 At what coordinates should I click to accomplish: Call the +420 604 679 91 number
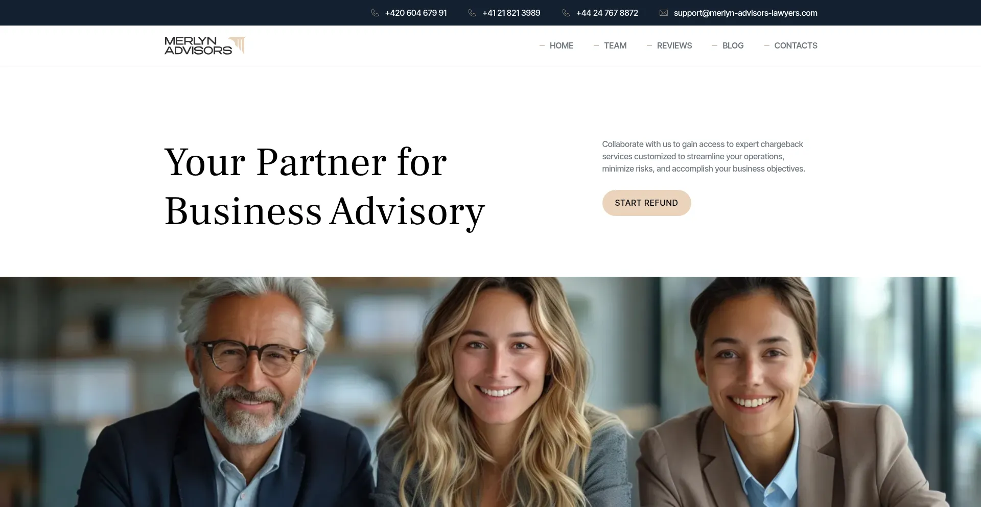416,13
